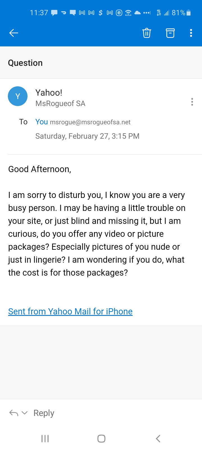Open the Sent from Yahoo Mail link
The height and width of the screenshot is (450, 202).
click(70, 311)
